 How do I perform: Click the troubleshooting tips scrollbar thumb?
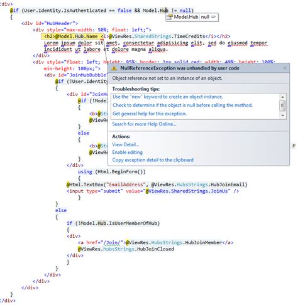tap(282, 105)
